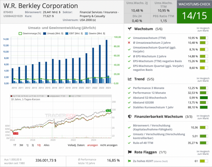Click the Wachstum sprout icon

(130, 29)
